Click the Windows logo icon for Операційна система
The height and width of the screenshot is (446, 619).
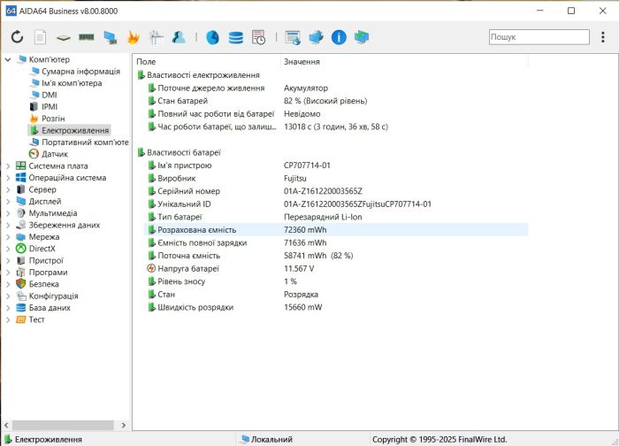click(x=21, y=177)
